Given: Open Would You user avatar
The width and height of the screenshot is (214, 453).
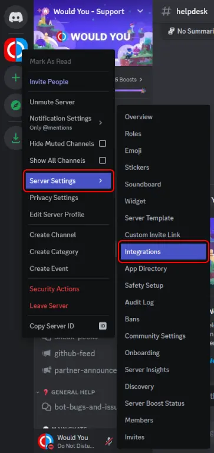Looking at the screenshot, I should [x=46, y=441].
